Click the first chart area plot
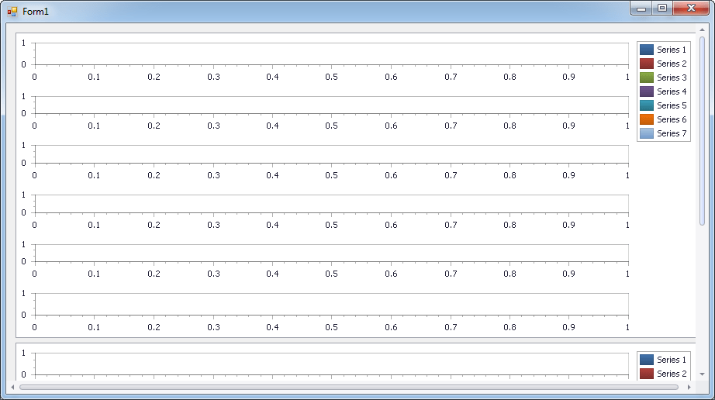The width and height of the screenshot is (715, 400). pyautogui.click(x=331, y=53)
